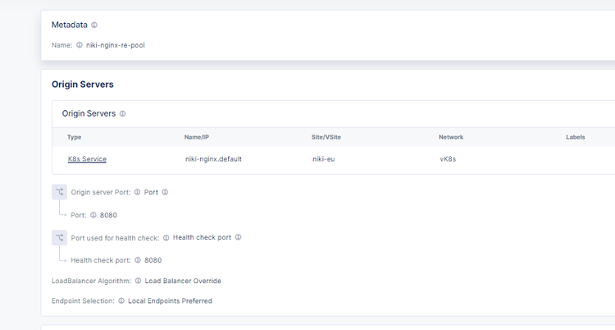
Task: Click the Type column header
Action: click(x=75, y=137)
